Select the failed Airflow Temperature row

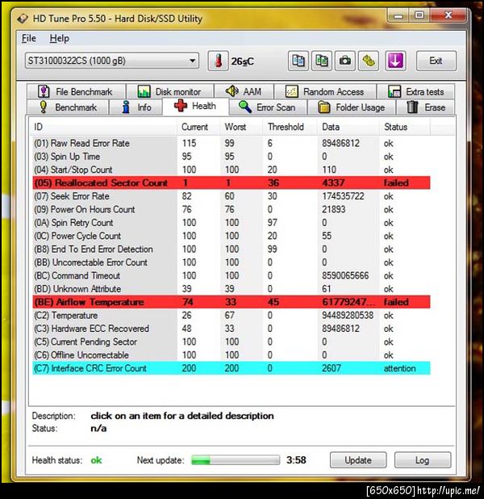(232, 302)
